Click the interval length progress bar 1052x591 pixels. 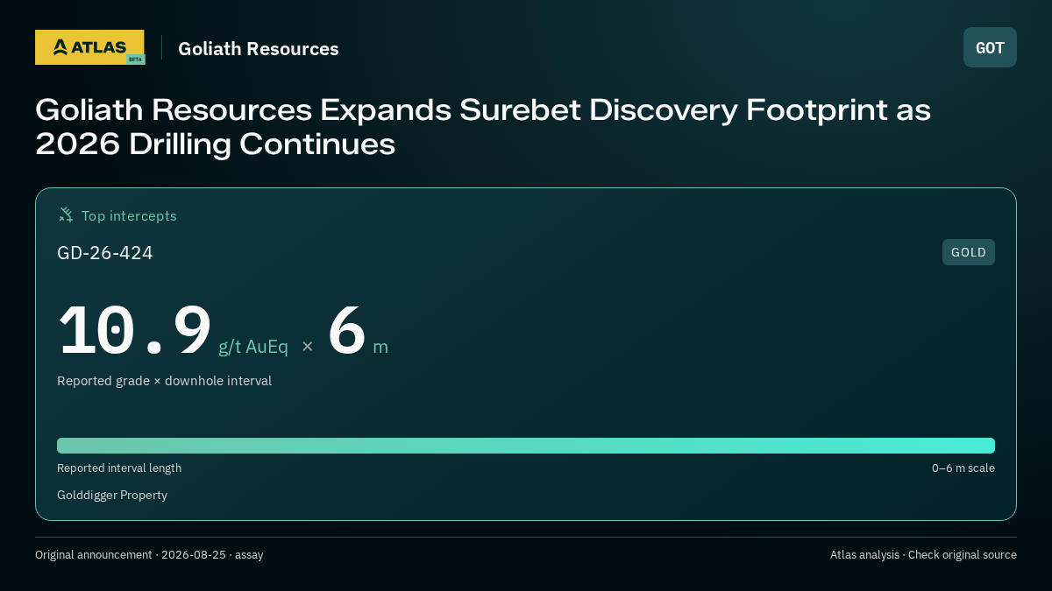pos(526,446)
